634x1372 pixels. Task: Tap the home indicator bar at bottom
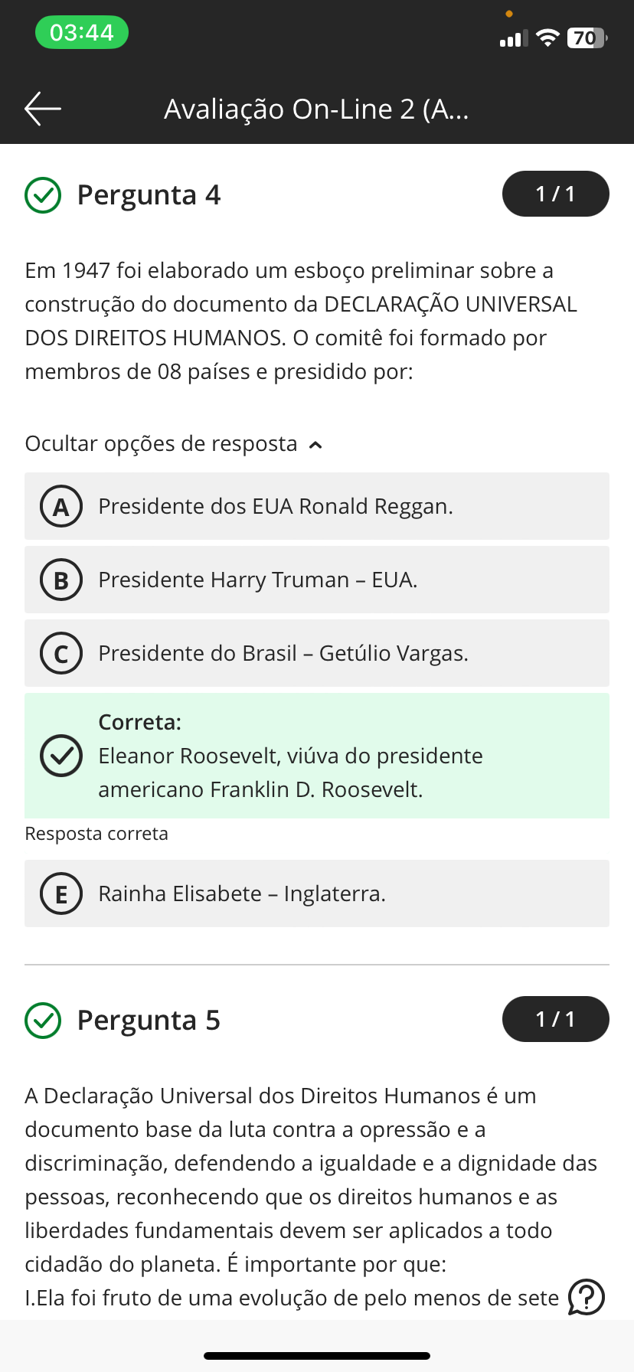pyautogui.click(x=317, y=1356)
